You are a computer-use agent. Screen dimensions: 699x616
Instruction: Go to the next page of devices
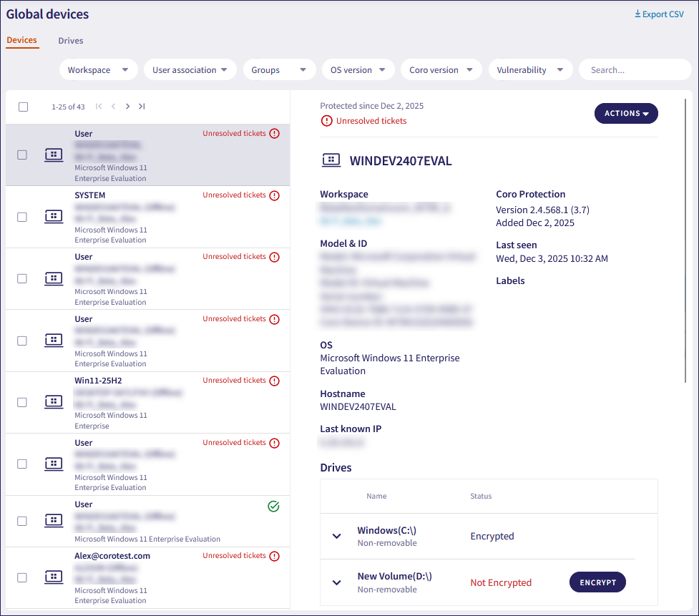coord(127,107)
